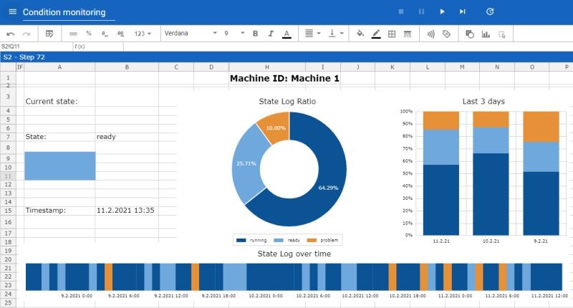Toggle bold formatting
This screenshot has height=308, width=573.
coord(256,34)
